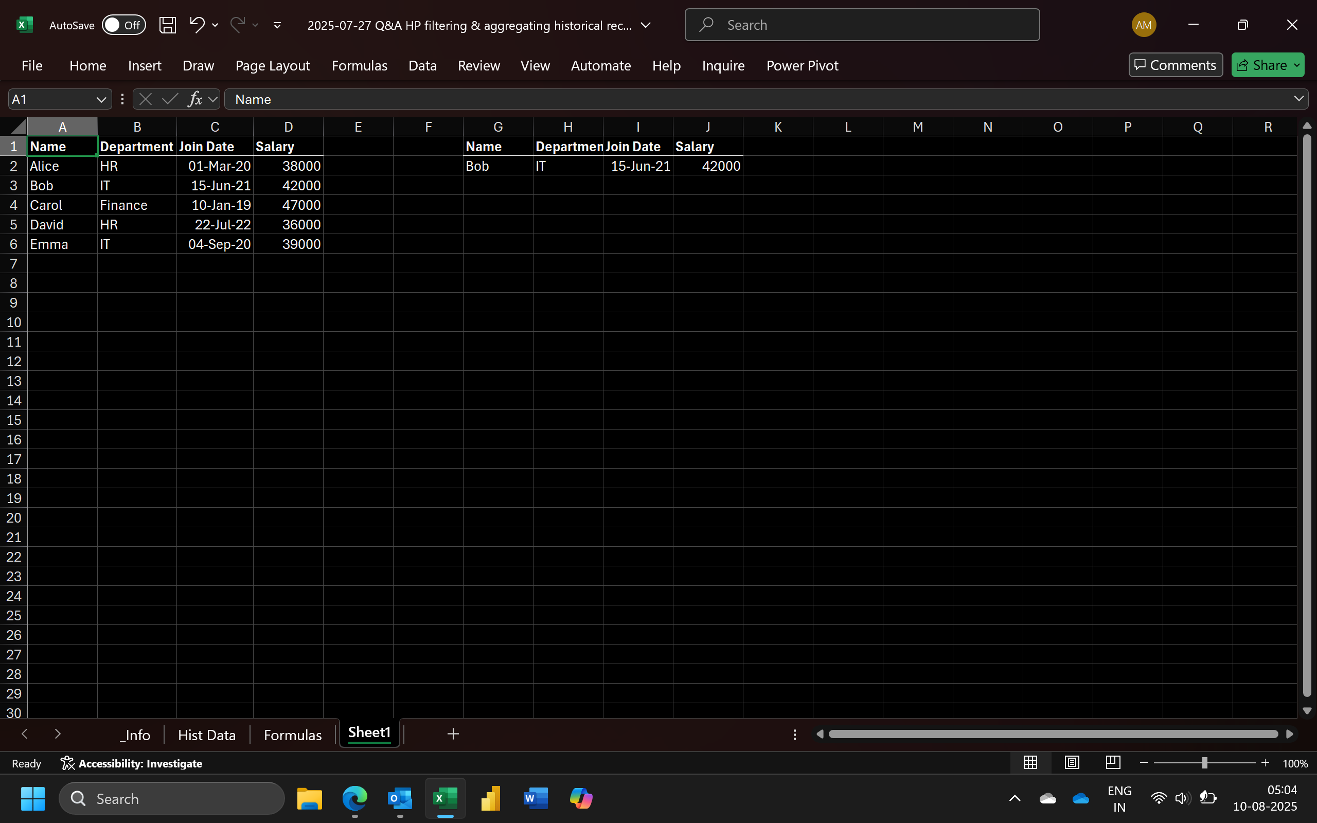
Task: Open the Data ribbon tab
Action: point(422,65)
